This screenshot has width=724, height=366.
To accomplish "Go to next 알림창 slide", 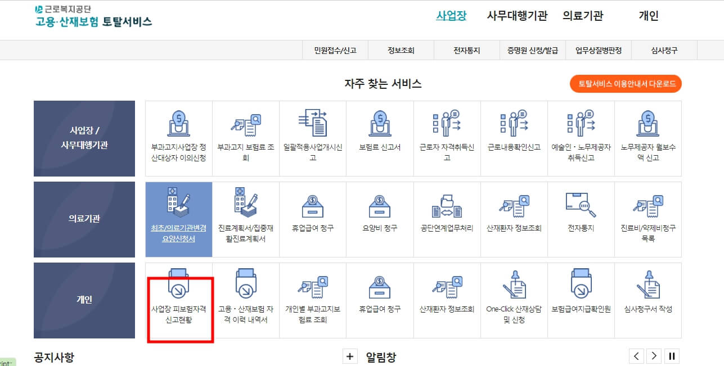I will tap(654, 356).
